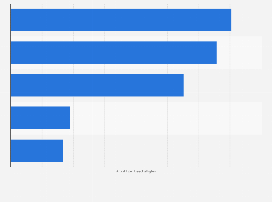
Task: Click empty row area beside shortest bar
Action: 162,151
